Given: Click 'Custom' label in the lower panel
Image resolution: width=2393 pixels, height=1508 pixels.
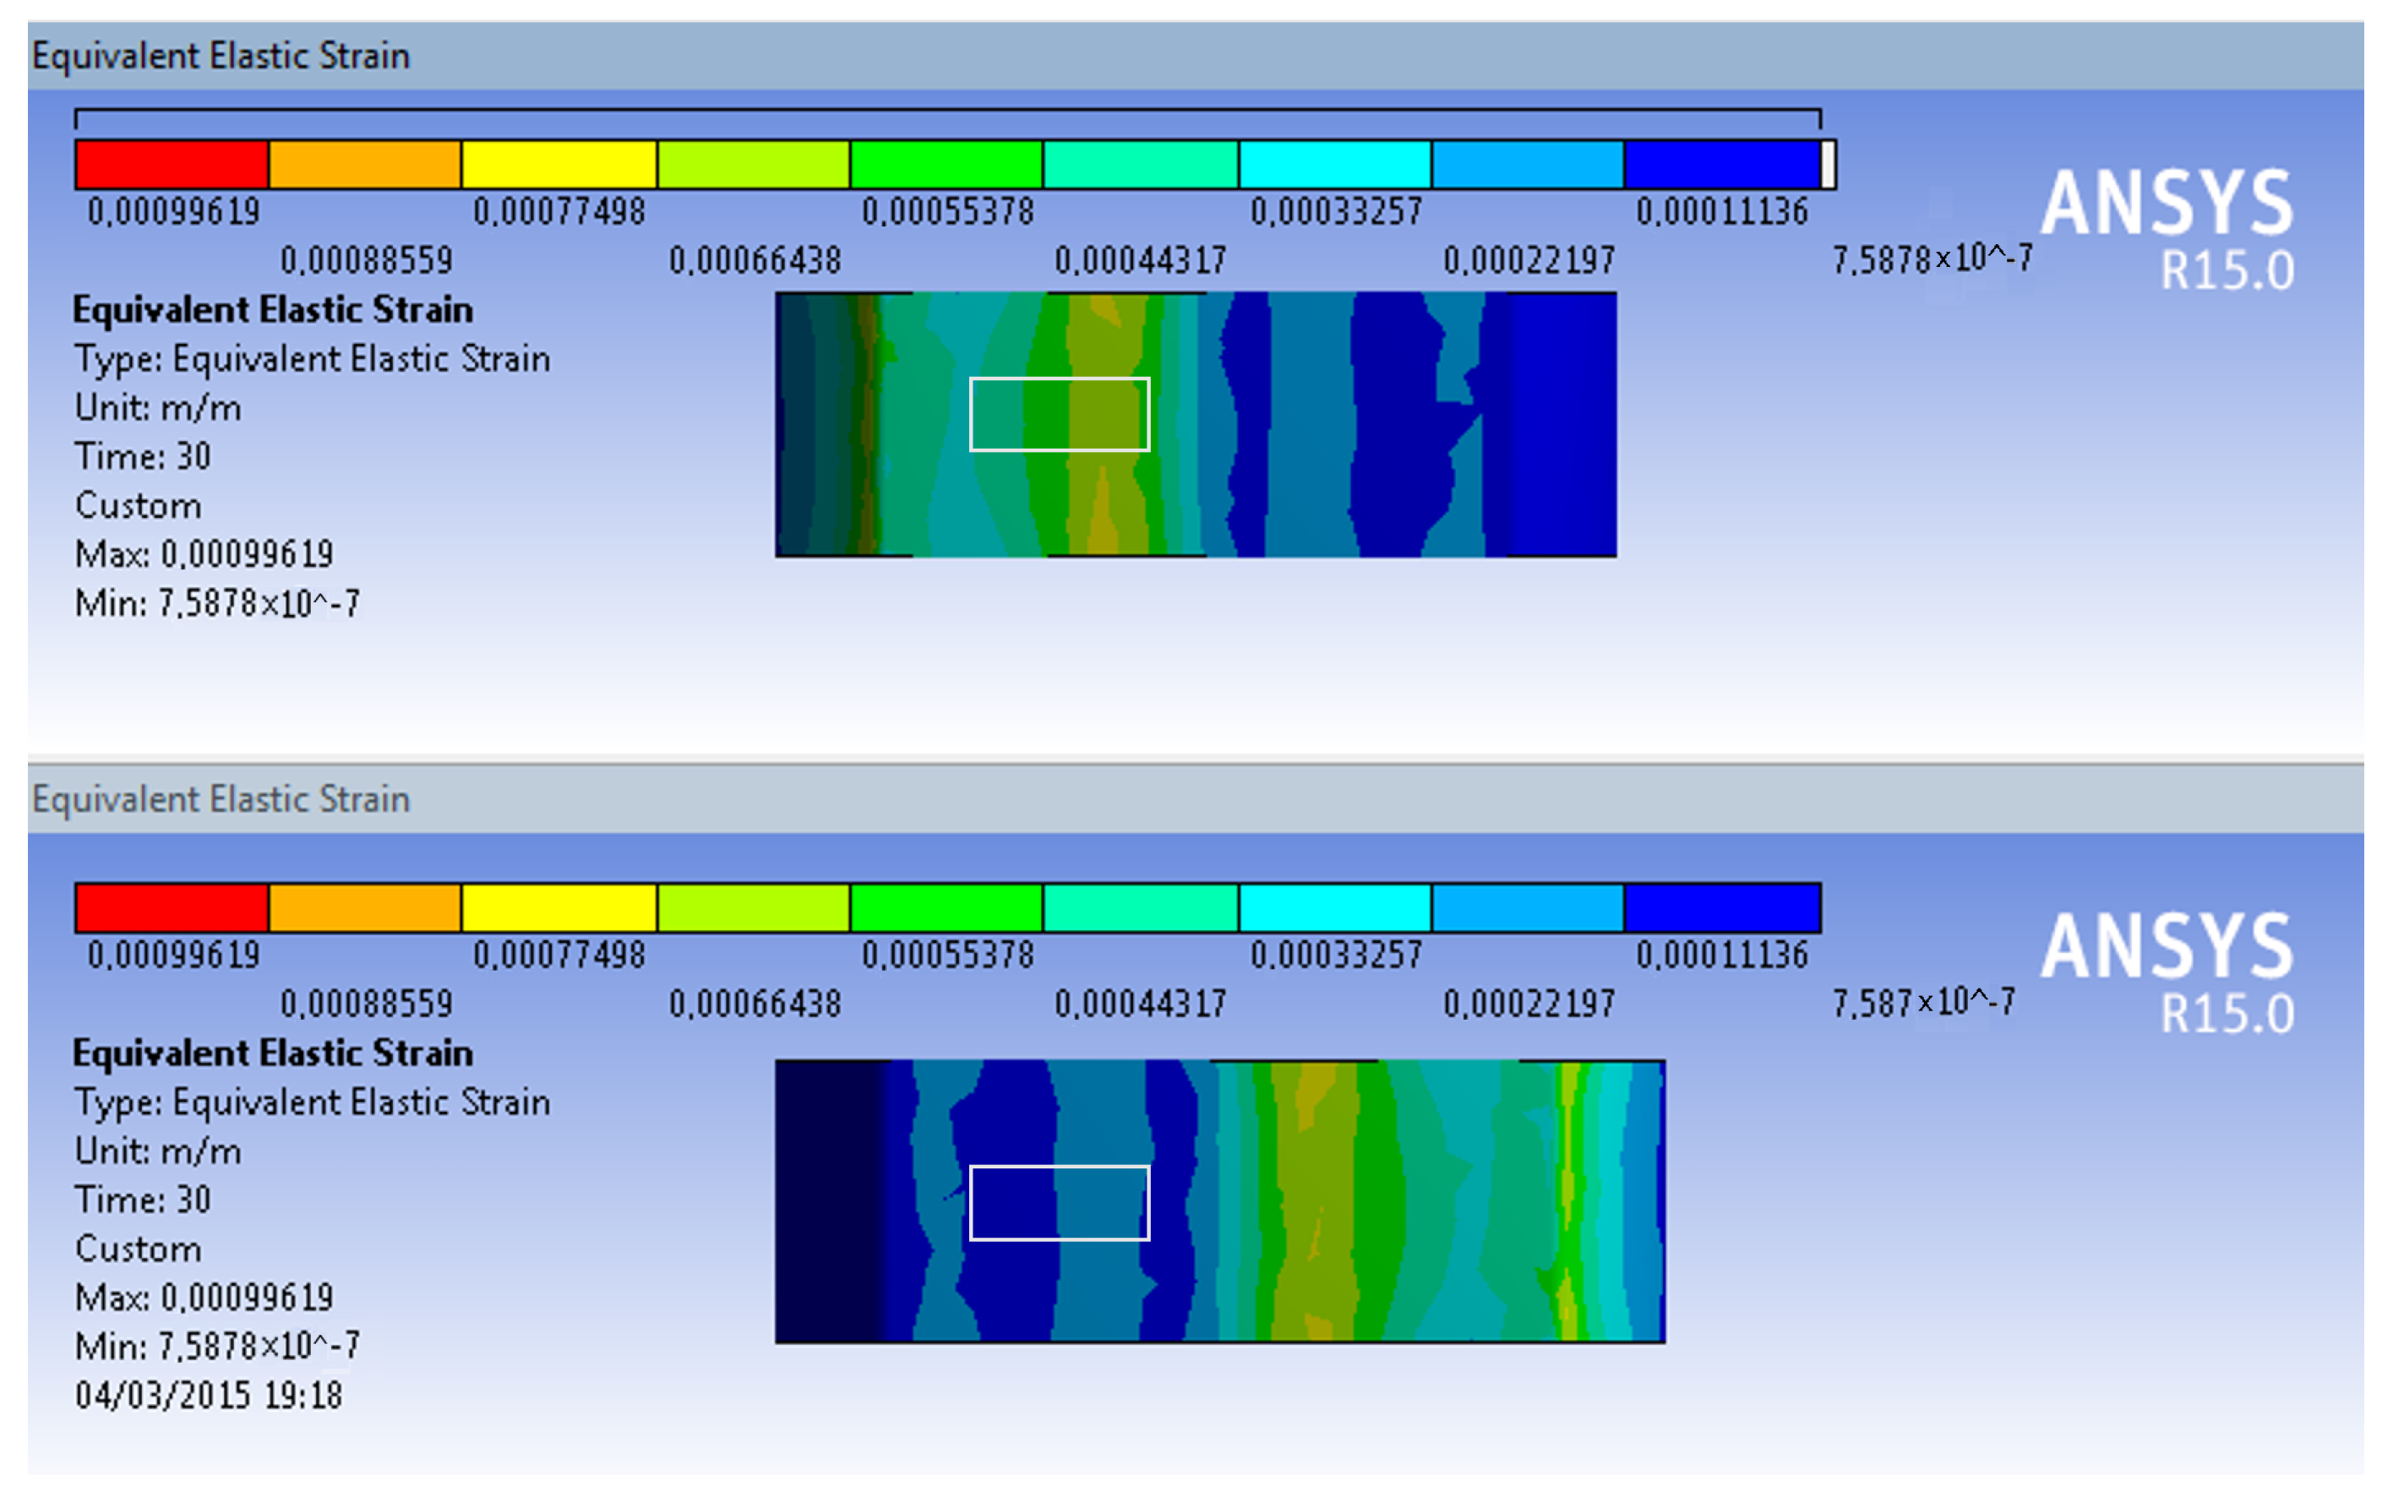Looking at the screenshot, I should click(138, 1249).
